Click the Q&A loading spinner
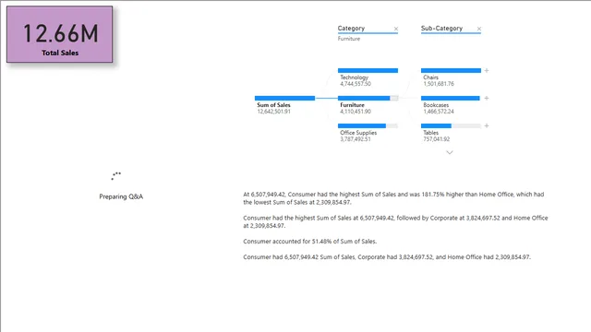 pyautogui.click(x=116, y=175)
